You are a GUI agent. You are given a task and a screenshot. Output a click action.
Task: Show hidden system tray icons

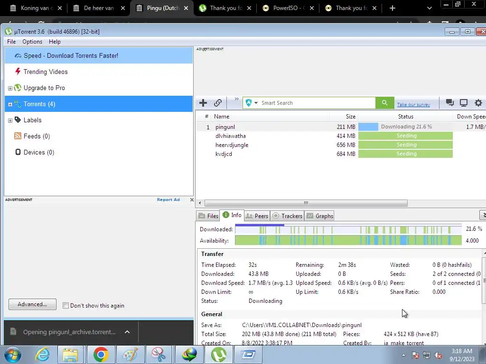coord(403,355)
